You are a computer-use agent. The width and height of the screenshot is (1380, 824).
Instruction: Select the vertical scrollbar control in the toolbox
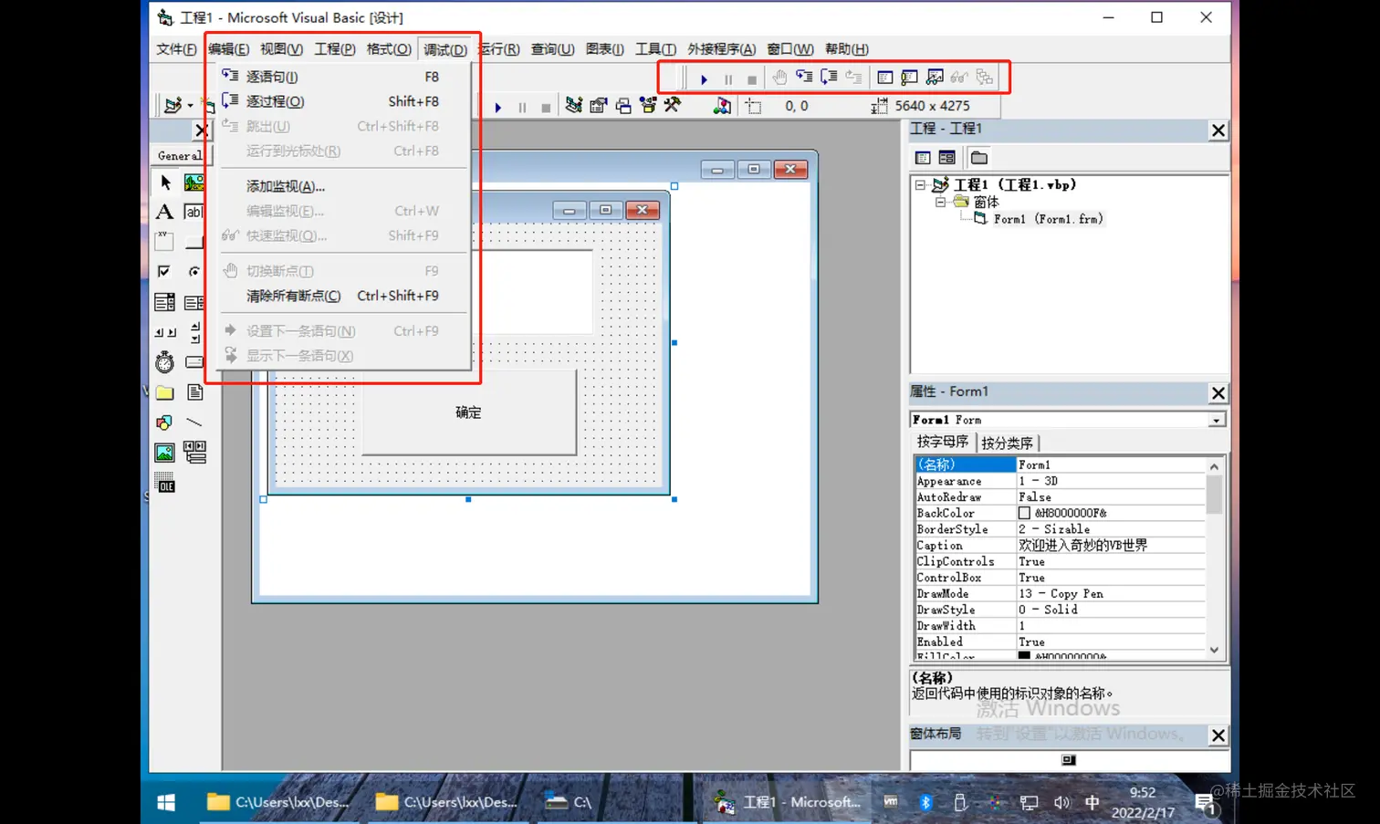pyautogui.click(x=193, y=332)
